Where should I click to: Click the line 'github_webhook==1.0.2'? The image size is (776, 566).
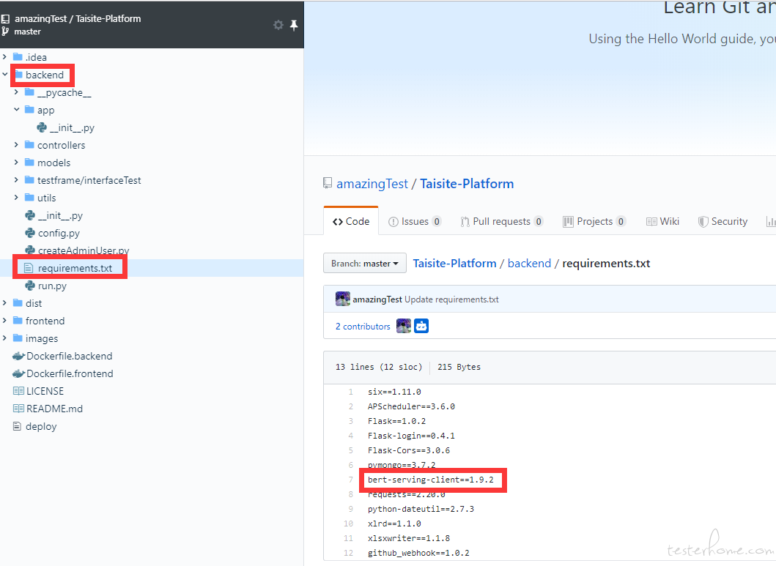(418, 553)
